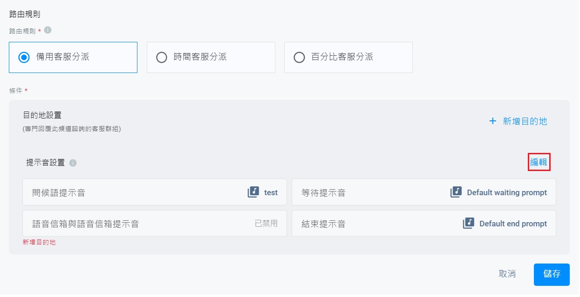This screenshot has width=580, height=297.
Task: Click the 目的地設置 heading
Action: 42,115
